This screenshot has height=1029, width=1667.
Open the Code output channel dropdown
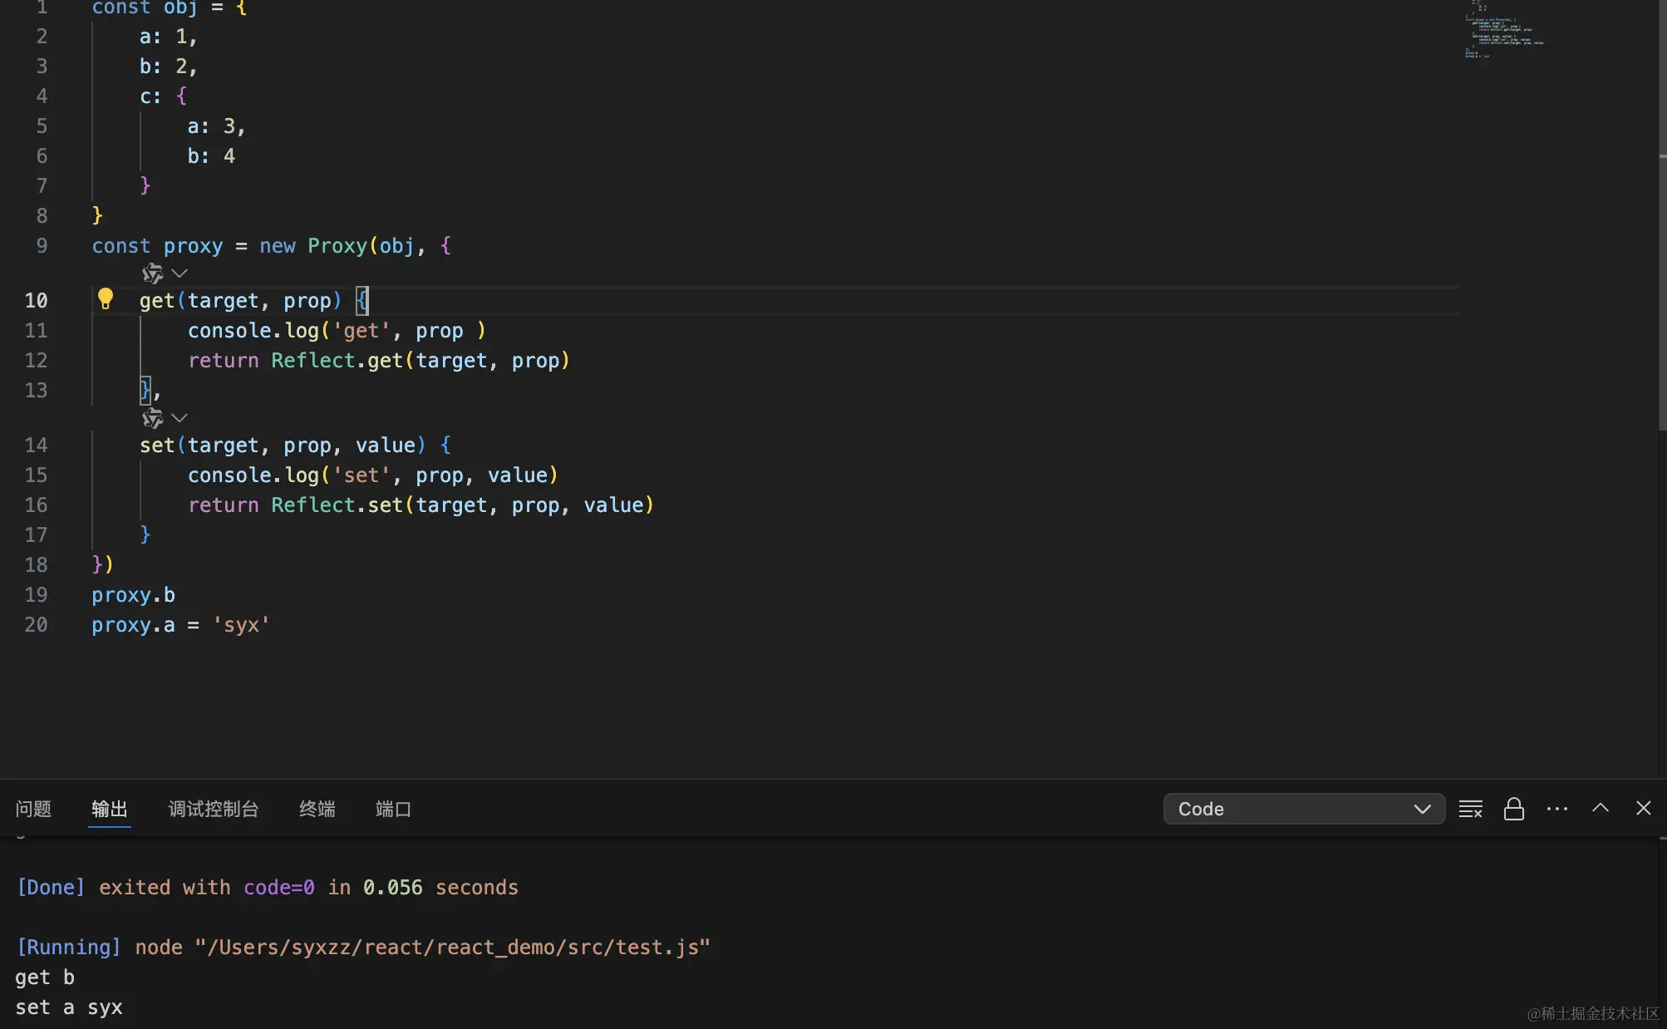1303,809
